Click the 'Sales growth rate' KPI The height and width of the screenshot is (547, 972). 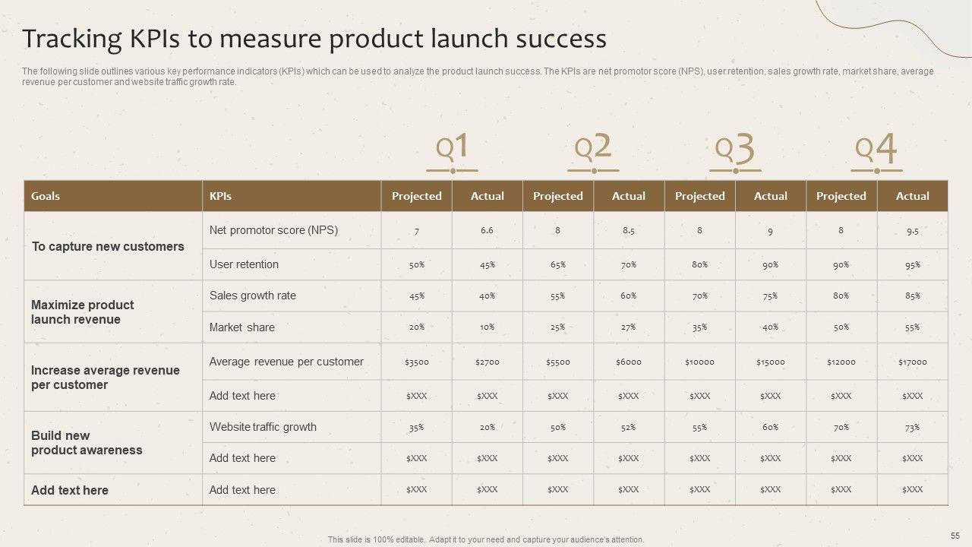coord(253,296)
